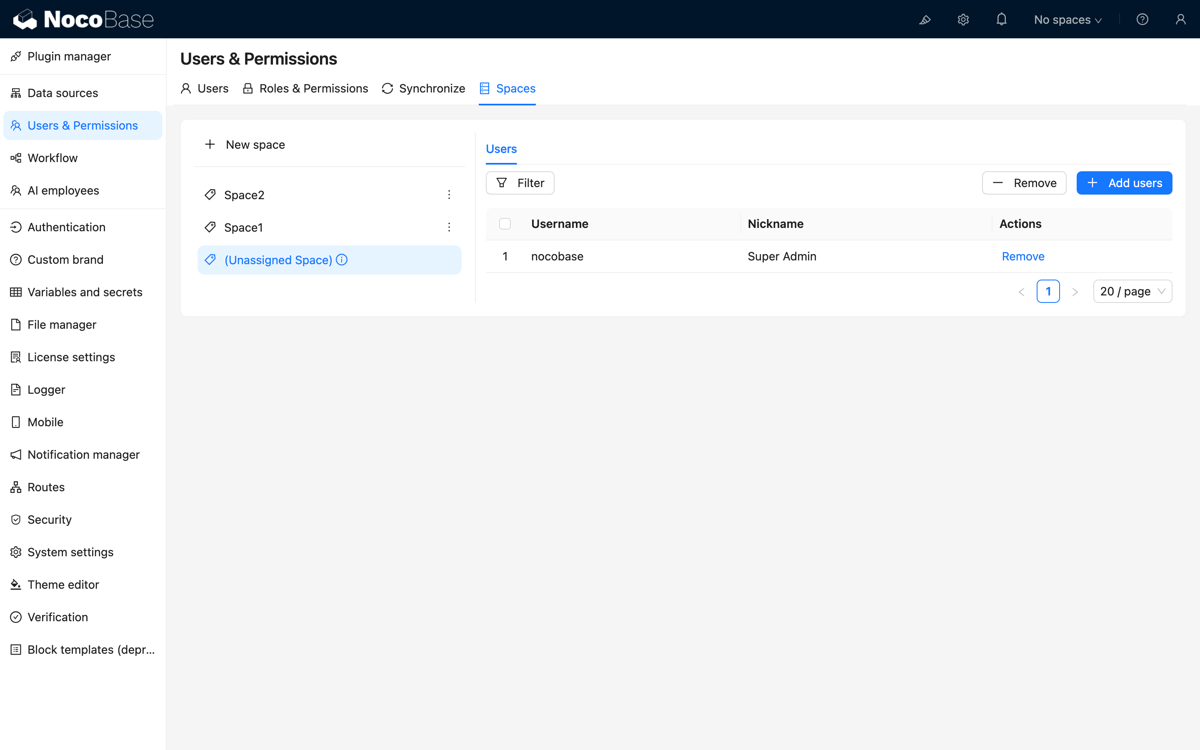
Task: Open Space1 three-dot options menu
Action: 449,227
